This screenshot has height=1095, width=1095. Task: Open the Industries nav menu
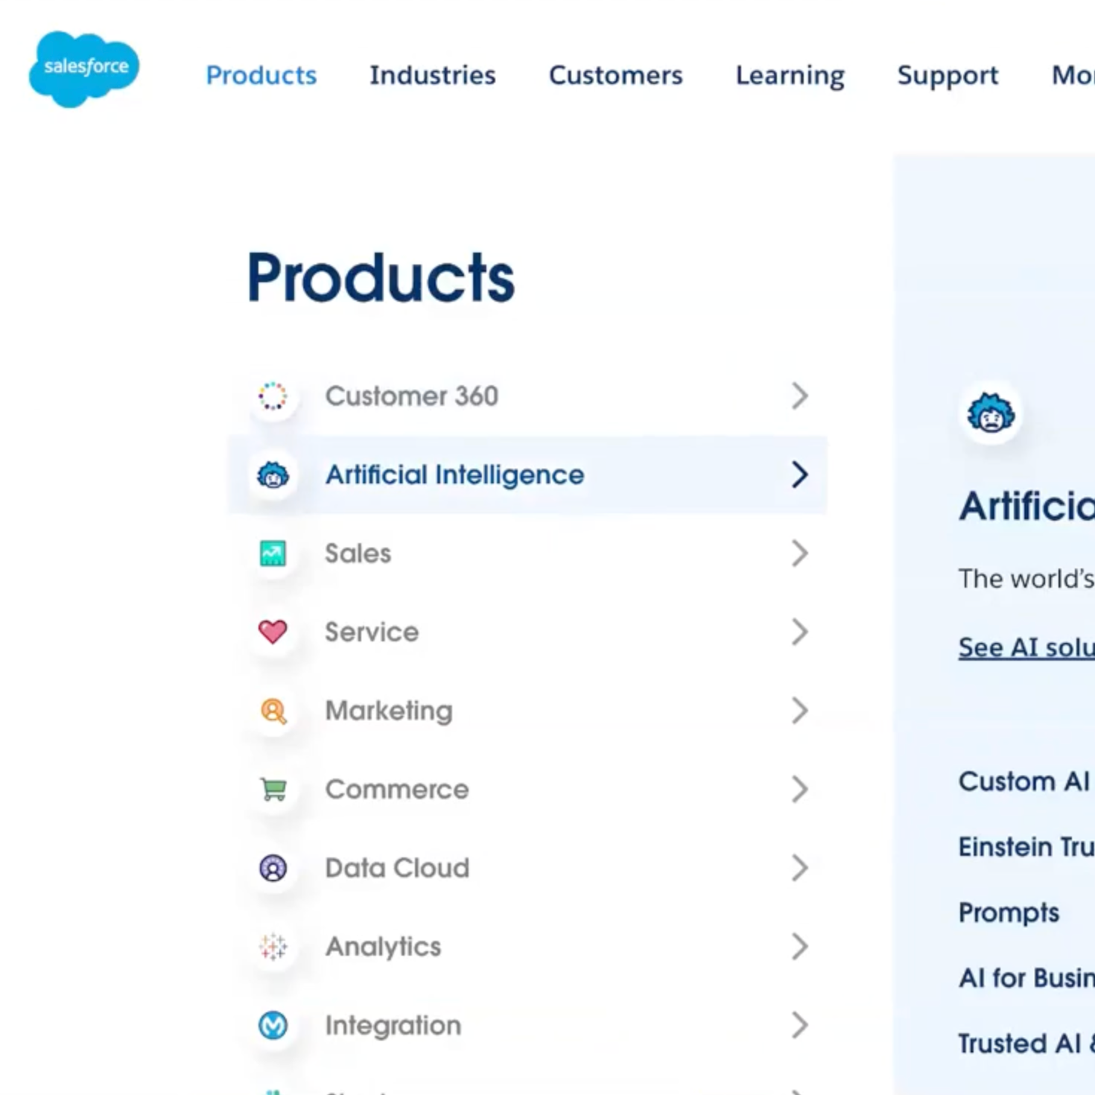coord(433,75)
